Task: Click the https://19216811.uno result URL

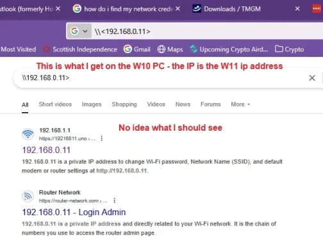Action: tap(67, 138)
